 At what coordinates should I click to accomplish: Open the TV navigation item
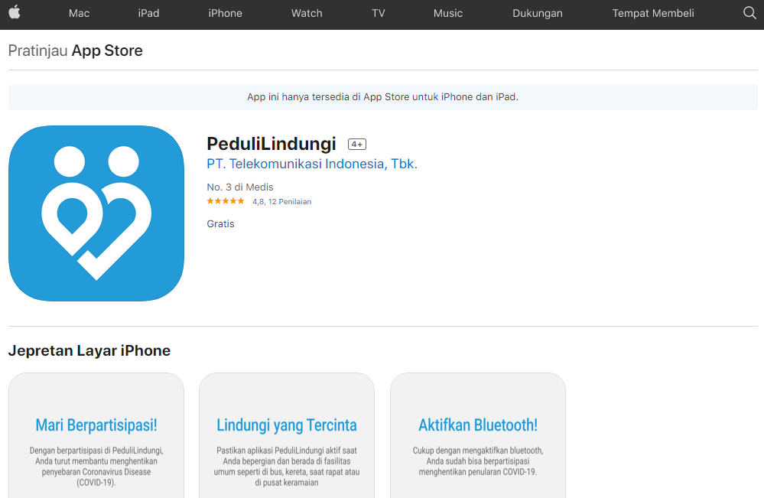click(x=379, y=13)
